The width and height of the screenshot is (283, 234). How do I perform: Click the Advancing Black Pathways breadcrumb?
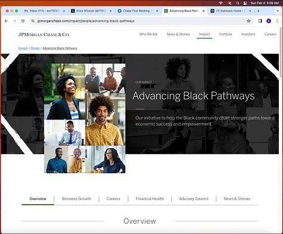coord(60,48)
